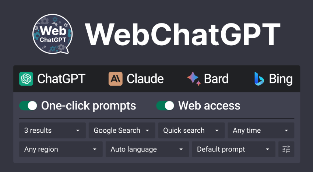Expand the Any time dropdown

[x=261, y=130]
